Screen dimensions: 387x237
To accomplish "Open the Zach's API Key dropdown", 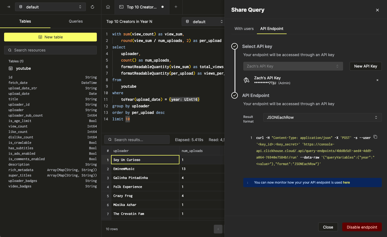I will pyautogui.click(x=293, y=66).
